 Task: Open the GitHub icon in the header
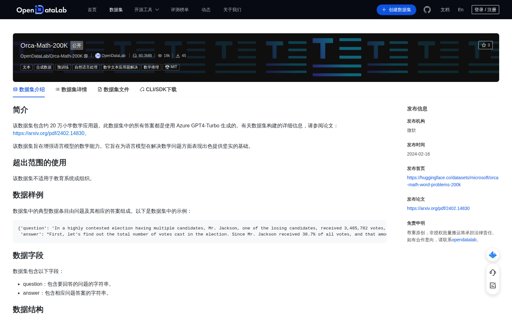pyautogui.click(x=427, y=10)
